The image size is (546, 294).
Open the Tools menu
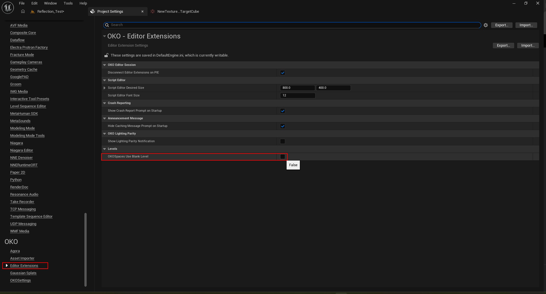68,3
